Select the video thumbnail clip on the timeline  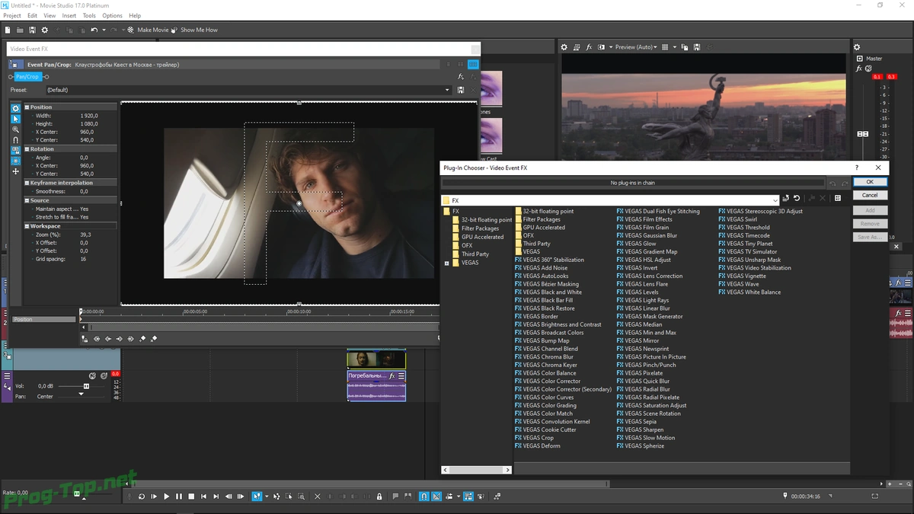click(376, 359)
